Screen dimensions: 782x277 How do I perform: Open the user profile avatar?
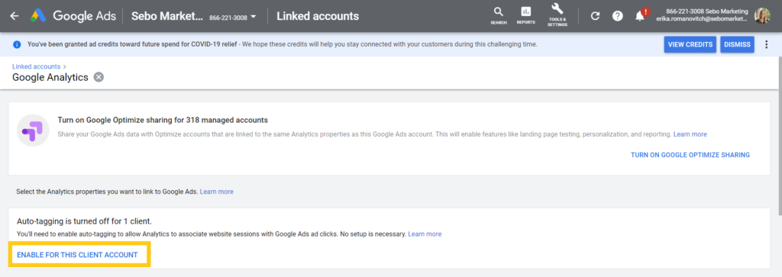pyautogui.click(x=762, y=16)
